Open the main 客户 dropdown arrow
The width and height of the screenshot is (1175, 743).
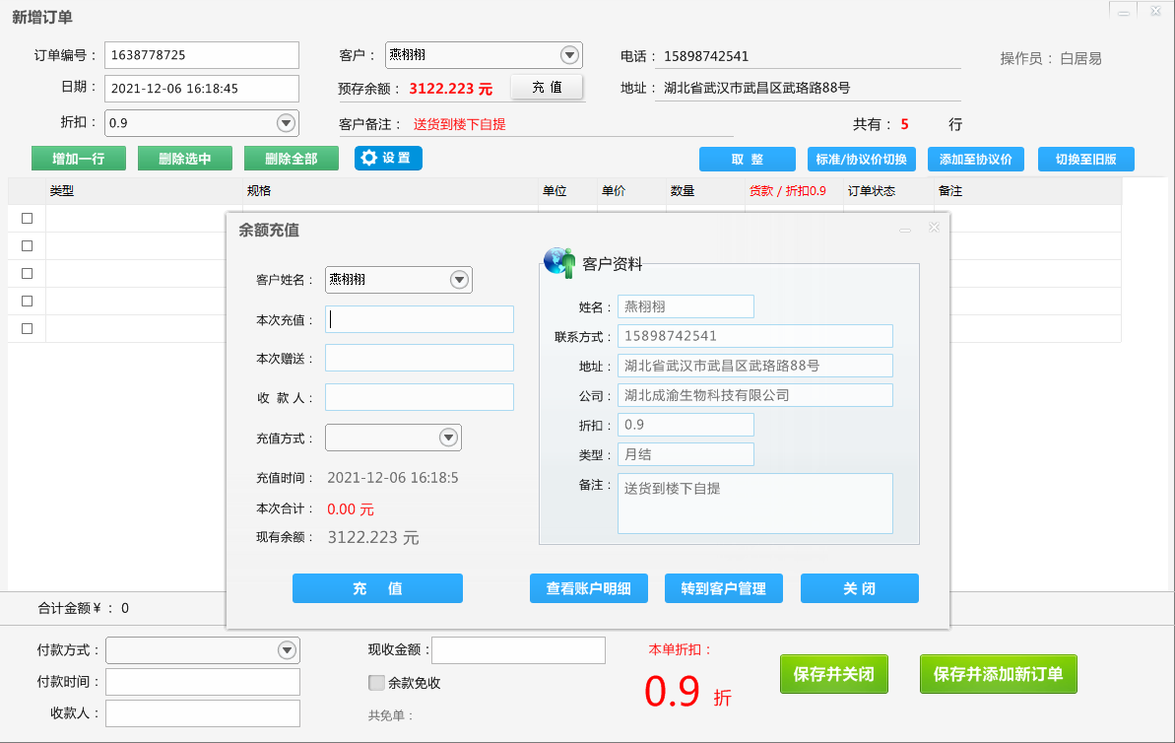(x=569, y=55)
